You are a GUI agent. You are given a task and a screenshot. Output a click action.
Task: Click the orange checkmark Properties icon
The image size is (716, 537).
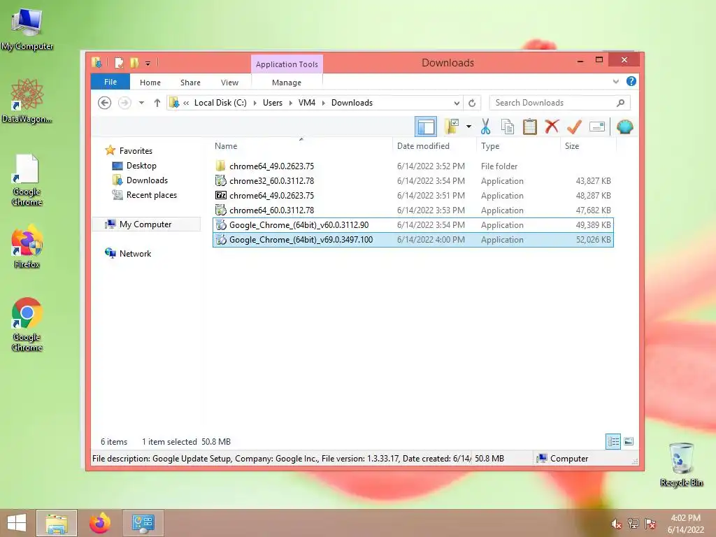[x=574, y=127]
